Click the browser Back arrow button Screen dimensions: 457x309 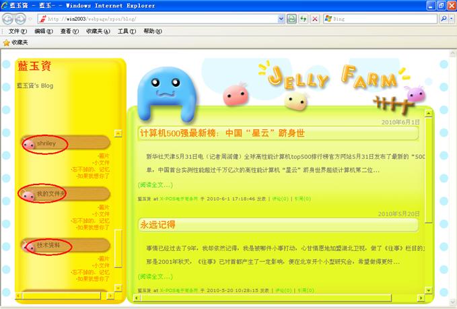coord(7,19)
